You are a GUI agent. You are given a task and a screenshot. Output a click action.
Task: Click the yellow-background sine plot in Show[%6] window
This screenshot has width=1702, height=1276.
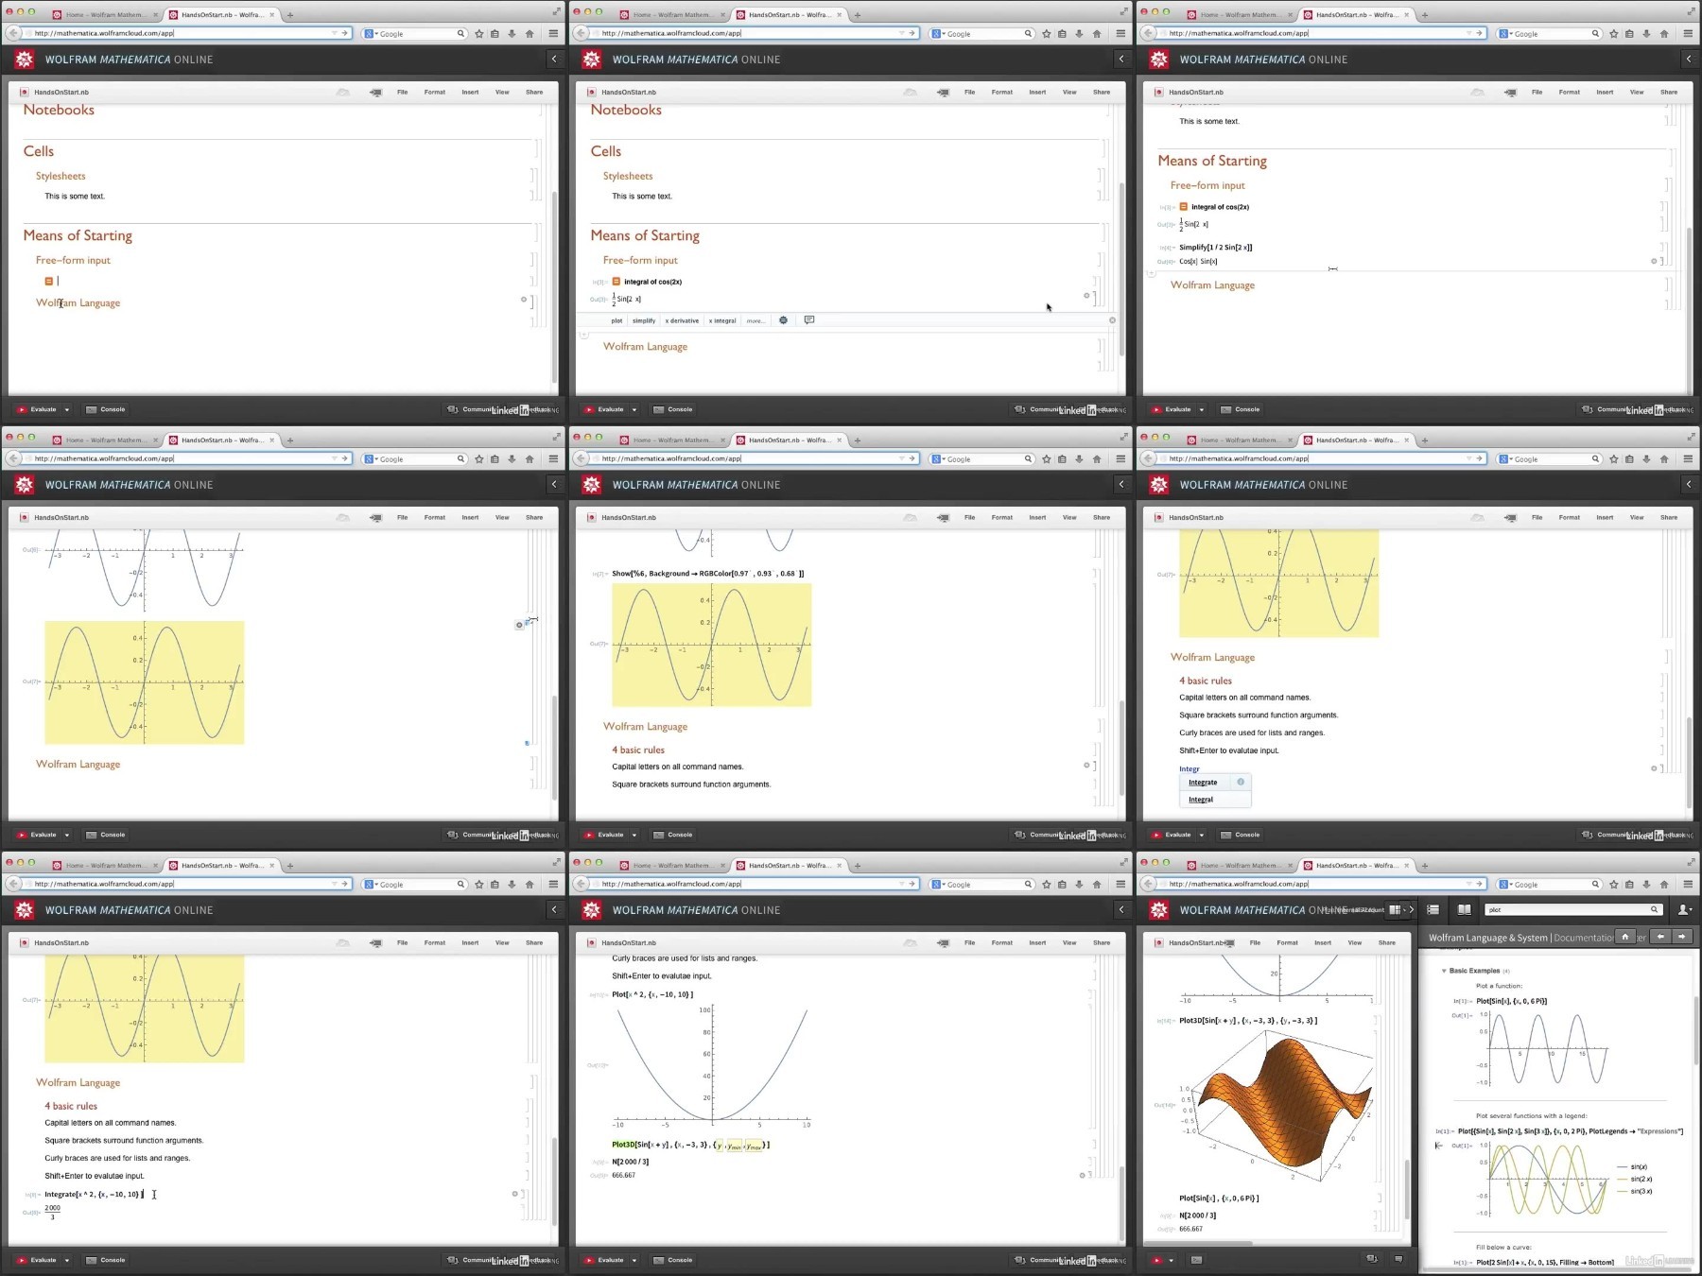pyautogui.click(x=711, y=645)
